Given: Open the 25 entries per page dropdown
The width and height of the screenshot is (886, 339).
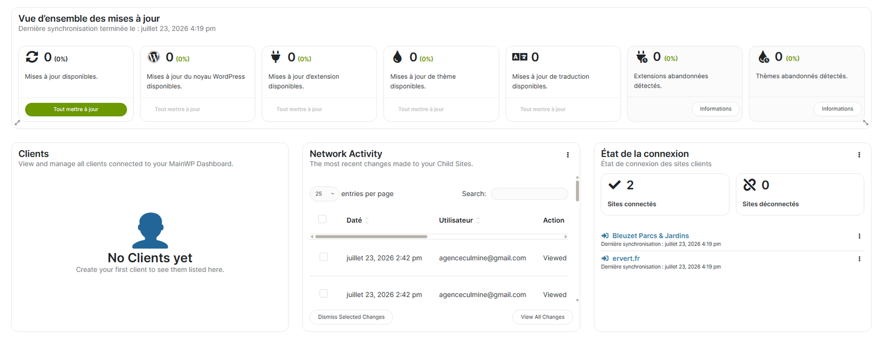Looking at the screenshot, I should click(324, 194).
